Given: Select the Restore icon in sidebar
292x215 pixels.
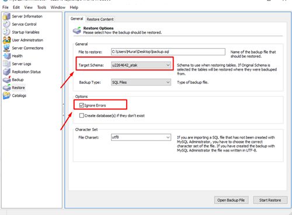Looking at the screenshot, I should 6,87.
